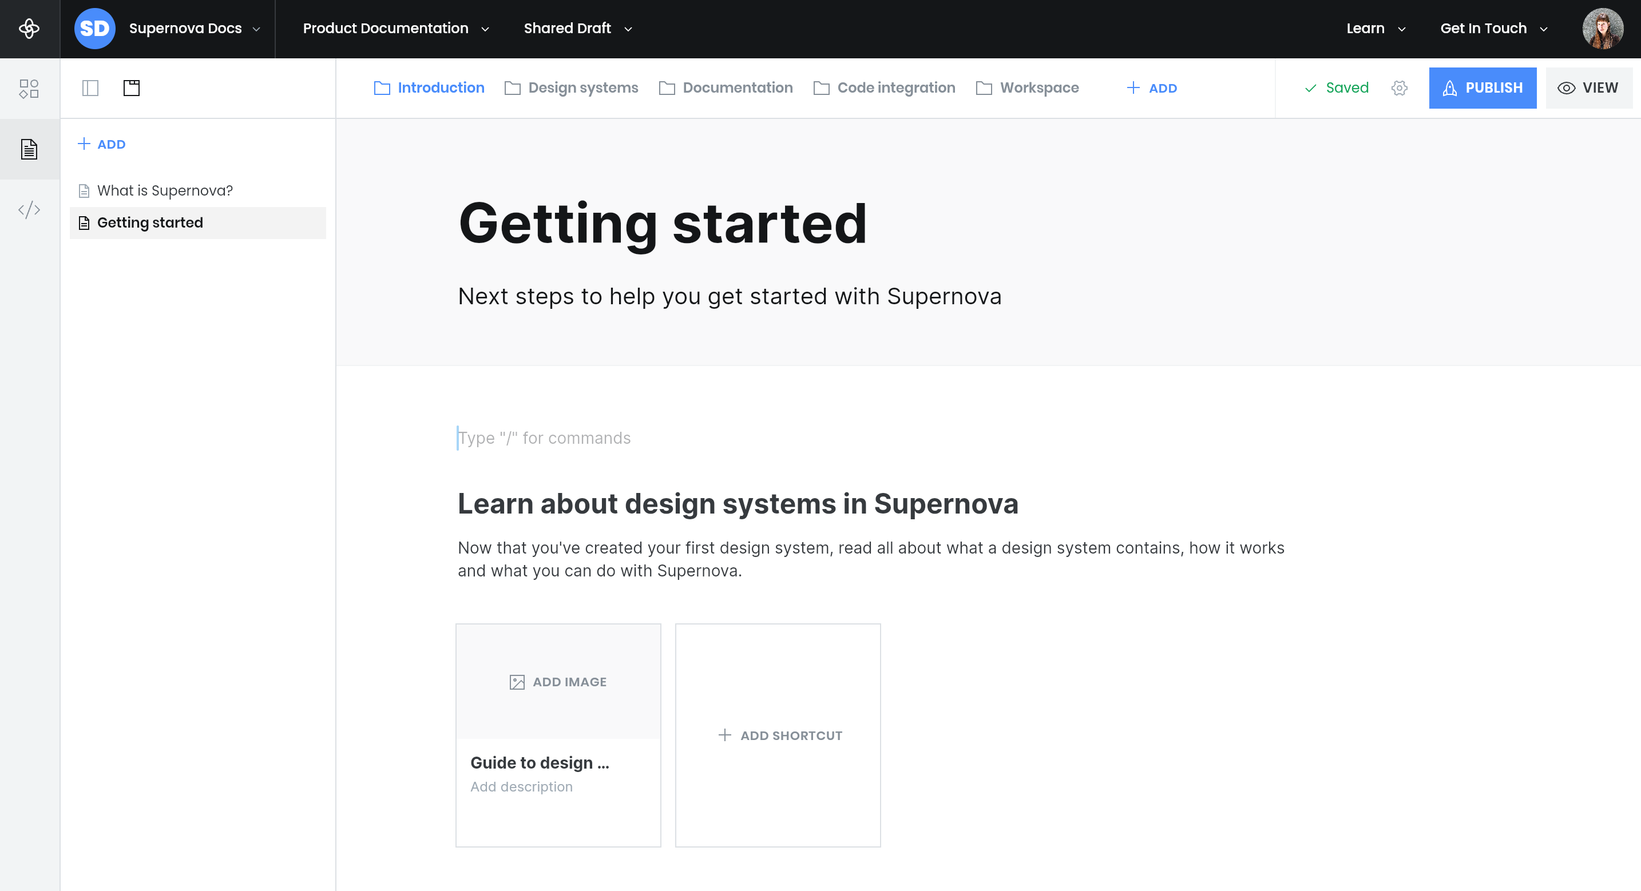Open the design system dashboard grid icon
Image resolution: width=1641 pixels, height=891 pixels.
click(x=29, y=89)
